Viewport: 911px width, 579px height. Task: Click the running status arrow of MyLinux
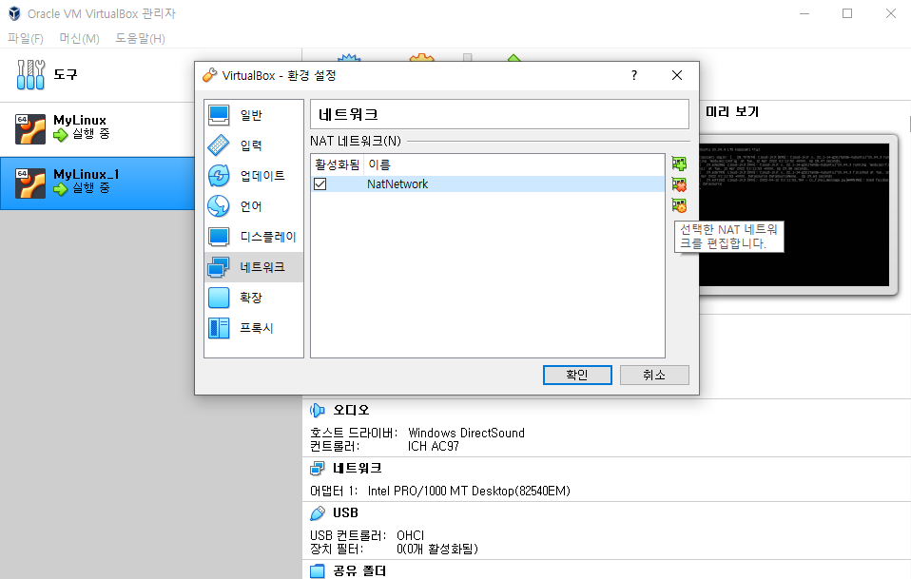[x=61, y=135]
